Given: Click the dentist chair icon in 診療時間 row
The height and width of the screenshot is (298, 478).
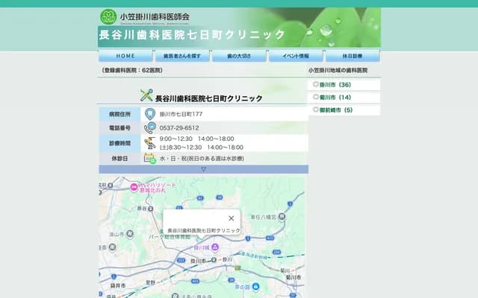Looking at the screenshot, I should click(x=149, y=143).
